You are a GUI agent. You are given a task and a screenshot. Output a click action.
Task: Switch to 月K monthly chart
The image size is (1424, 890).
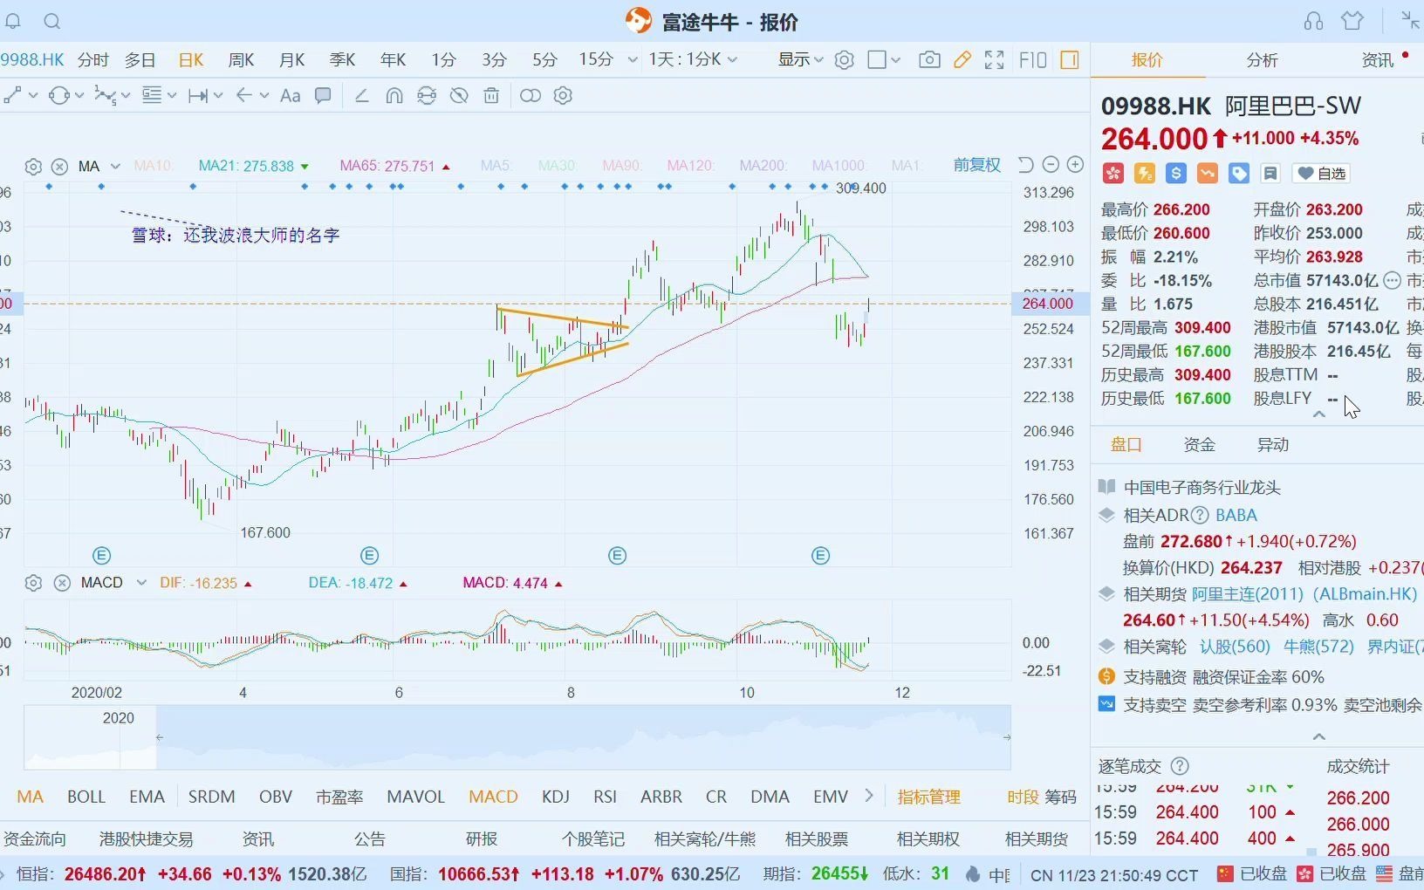[x=291, y=59]
